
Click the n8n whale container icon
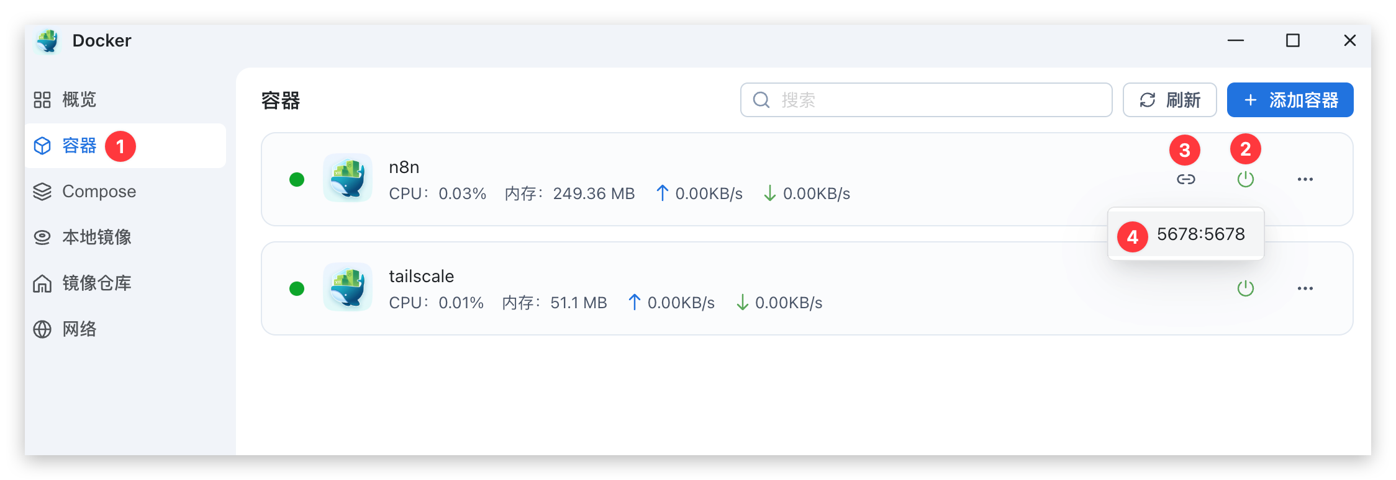pyautogui.click(x=348, y=178)
